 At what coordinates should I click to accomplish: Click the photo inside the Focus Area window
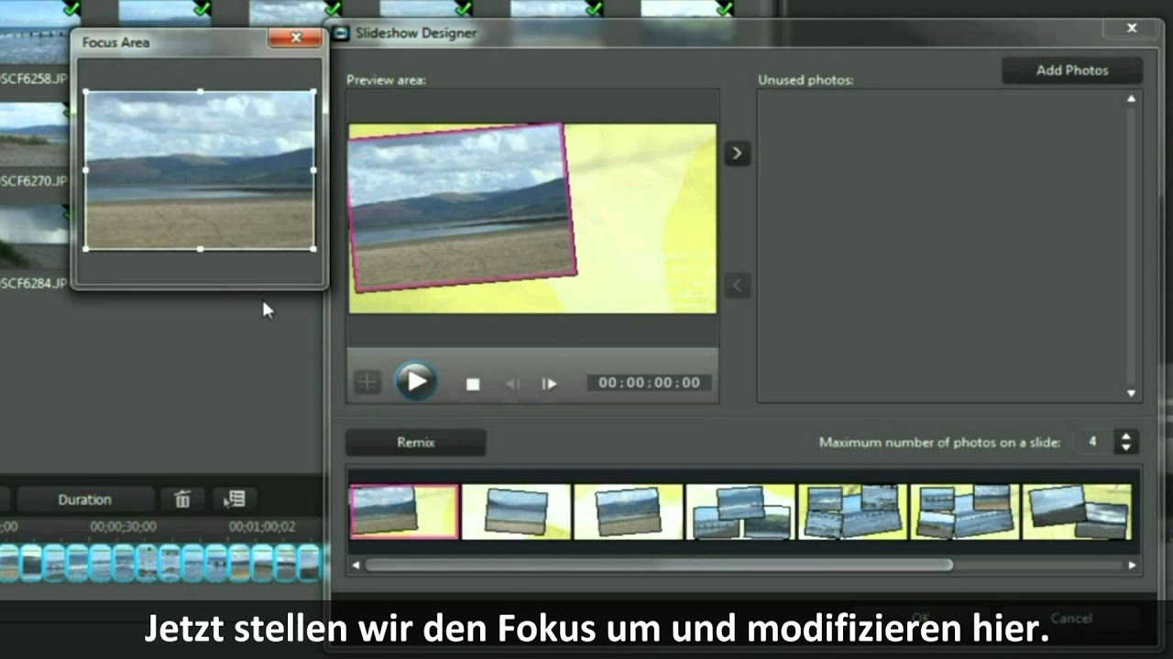200,170
